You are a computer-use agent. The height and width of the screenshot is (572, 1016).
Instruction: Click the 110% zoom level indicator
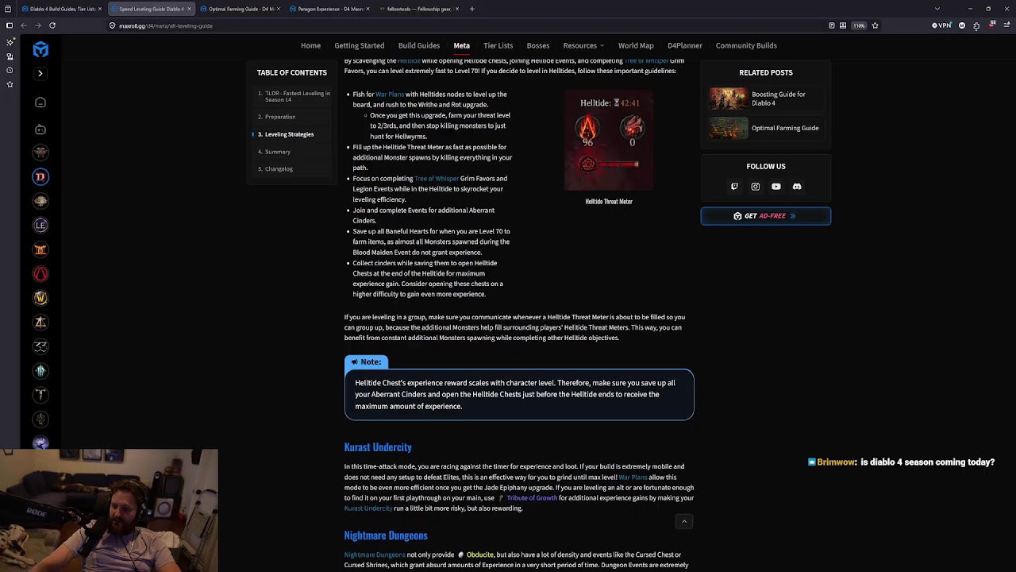pyautogui.click(x=859, y=25)
